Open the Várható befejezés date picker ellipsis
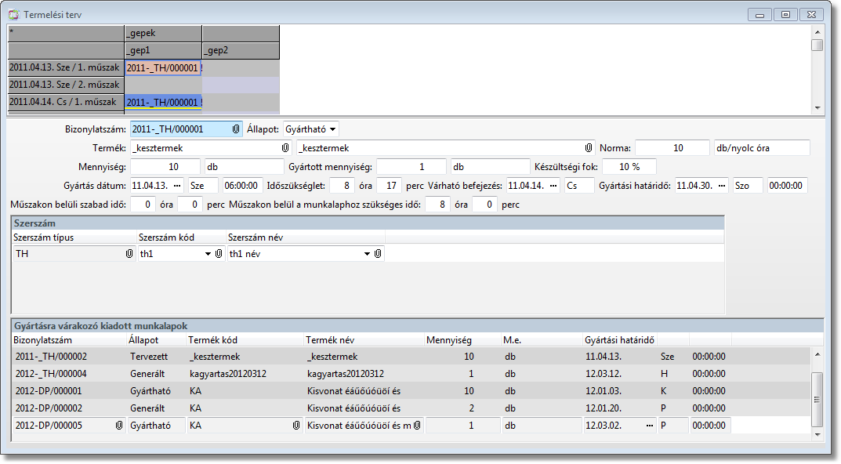841x464 pixels. point(553,186)
